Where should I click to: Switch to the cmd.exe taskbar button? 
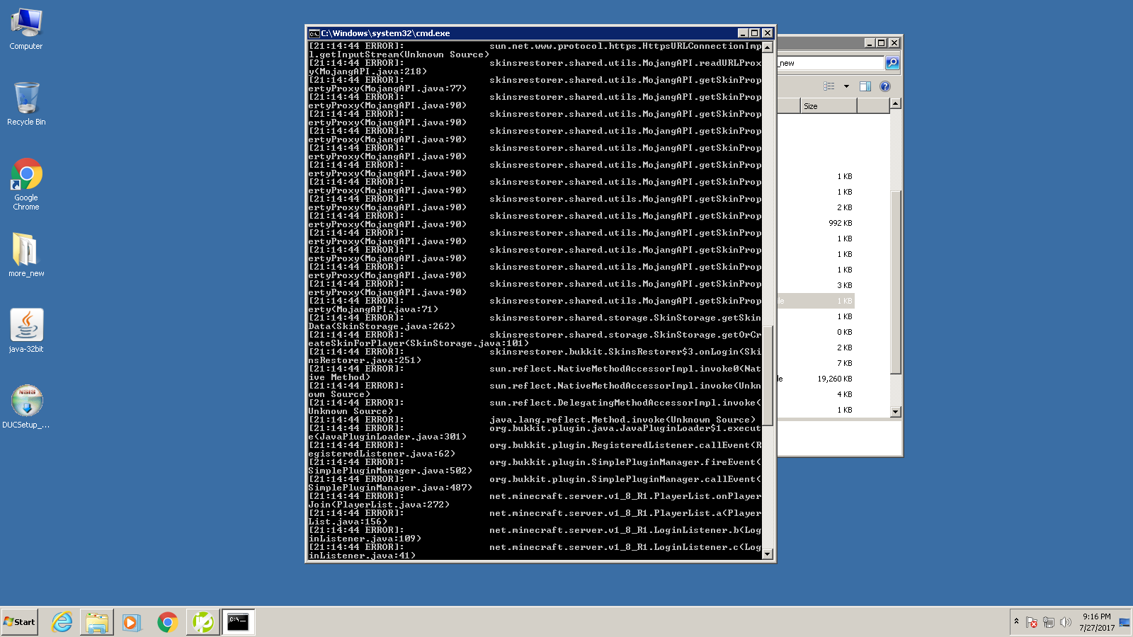point(238,622)
